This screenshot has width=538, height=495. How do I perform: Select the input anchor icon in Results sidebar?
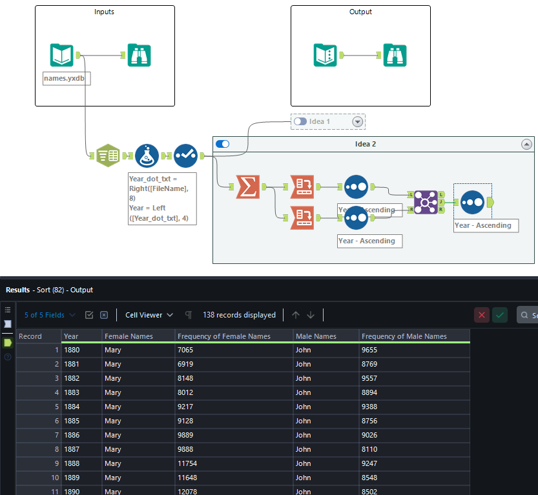[x=8, y=324]
